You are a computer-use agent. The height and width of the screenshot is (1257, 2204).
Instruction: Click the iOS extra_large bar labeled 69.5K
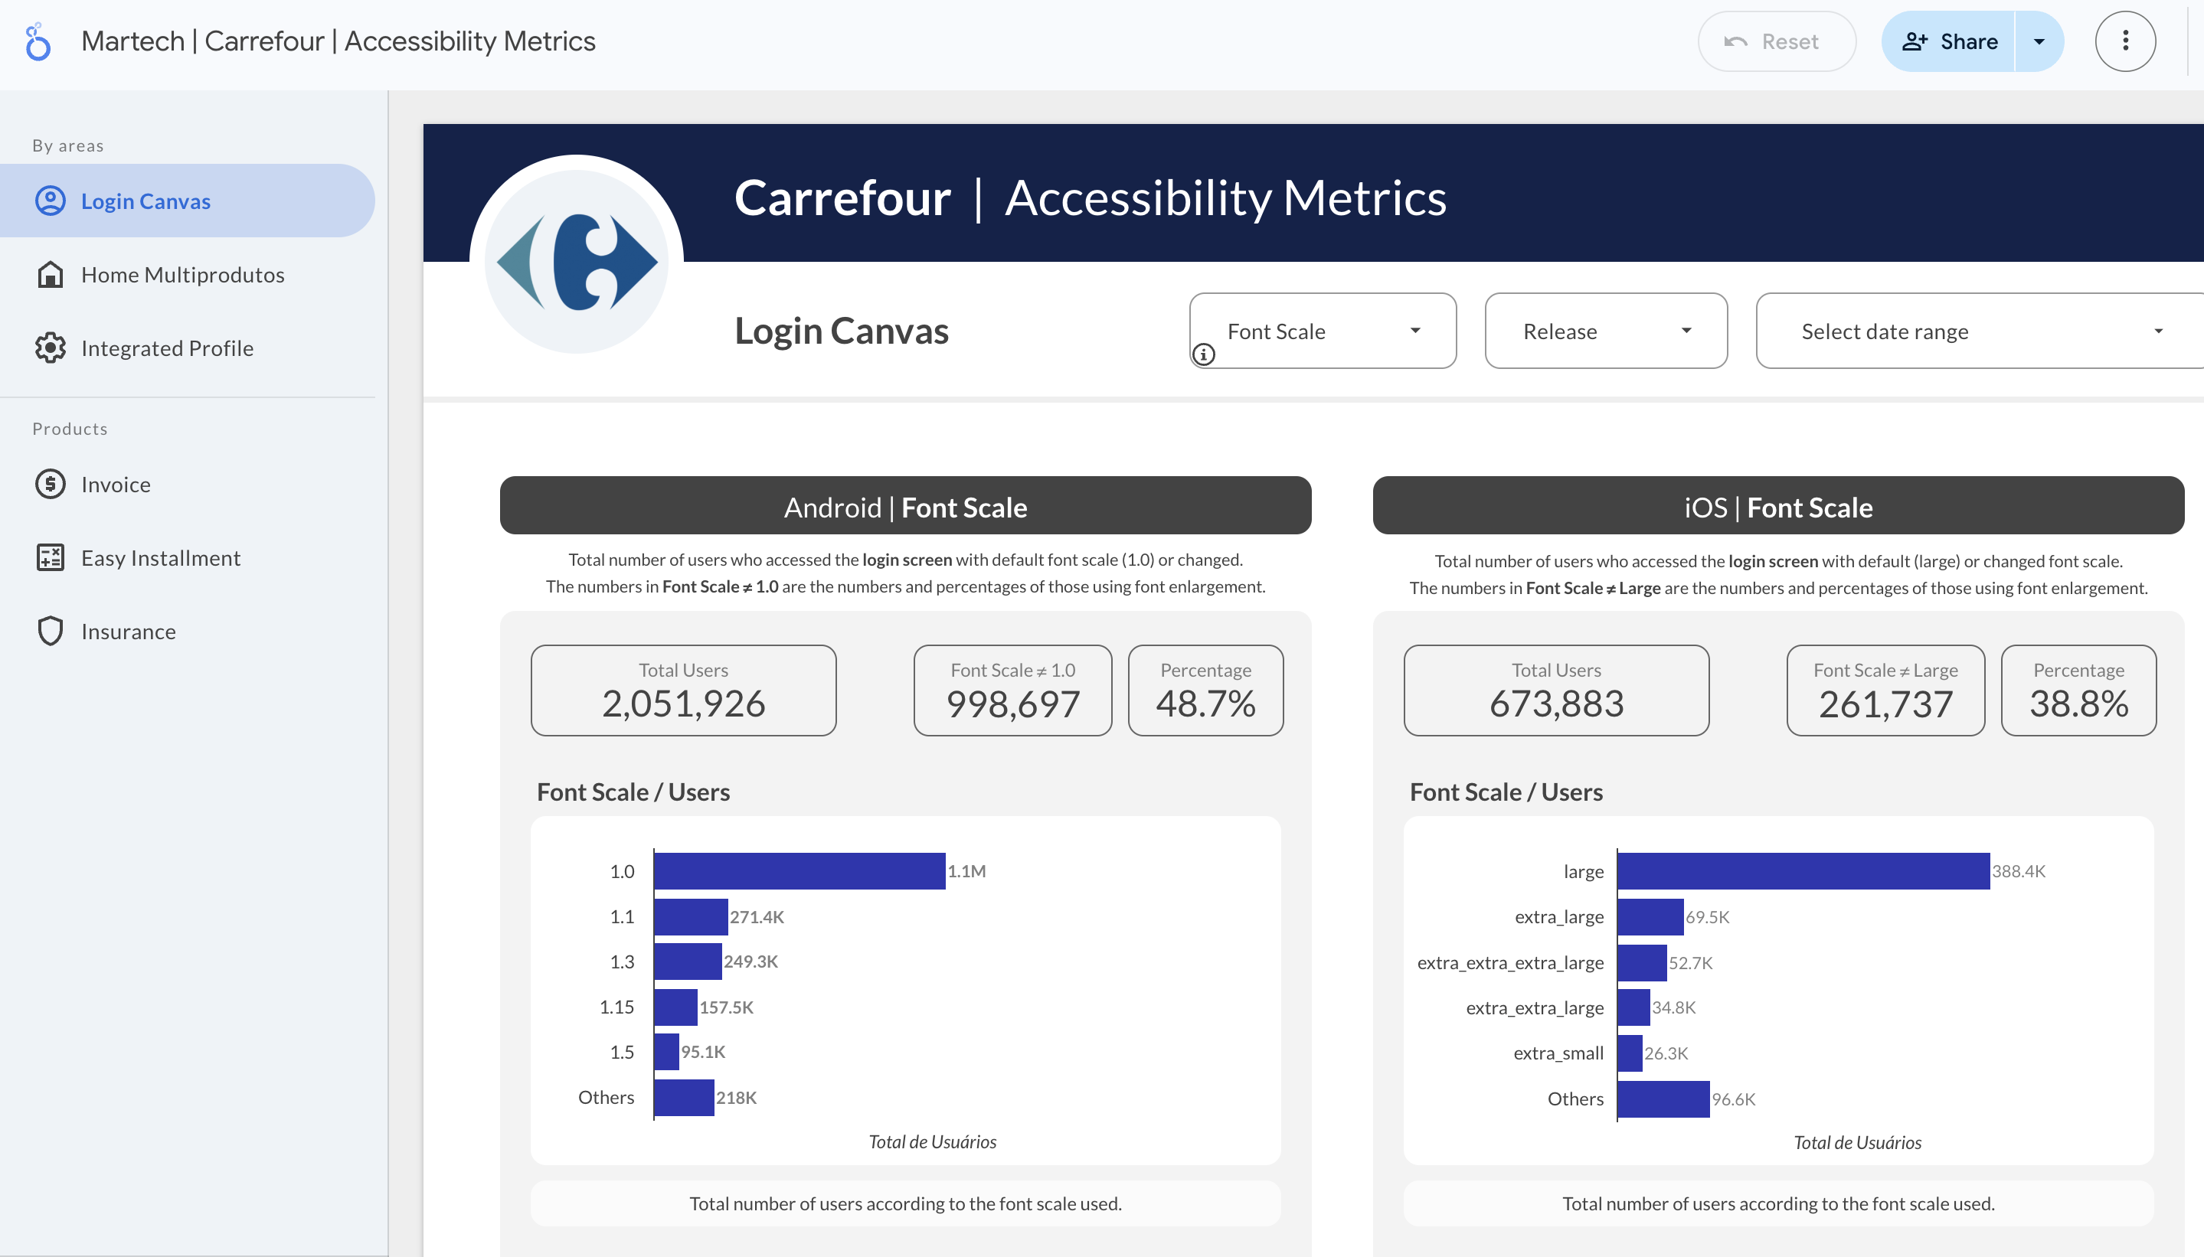(1650, 916)
